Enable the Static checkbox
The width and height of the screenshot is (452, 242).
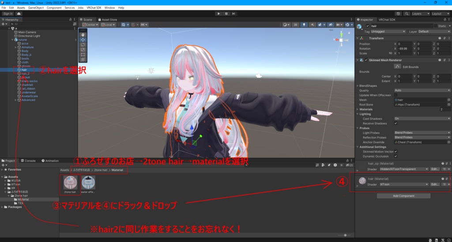(436, 26)
